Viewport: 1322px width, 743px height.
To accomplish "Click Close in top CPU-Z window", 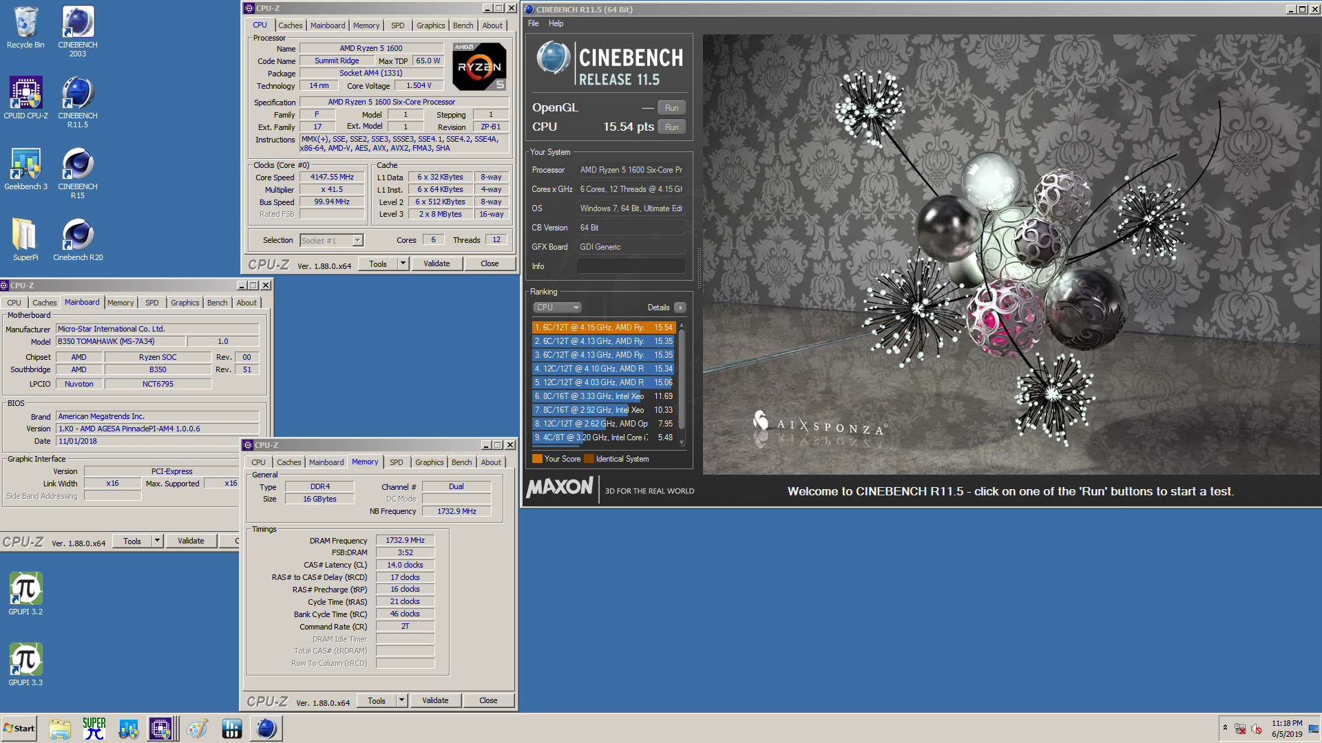I will [490, 263].
